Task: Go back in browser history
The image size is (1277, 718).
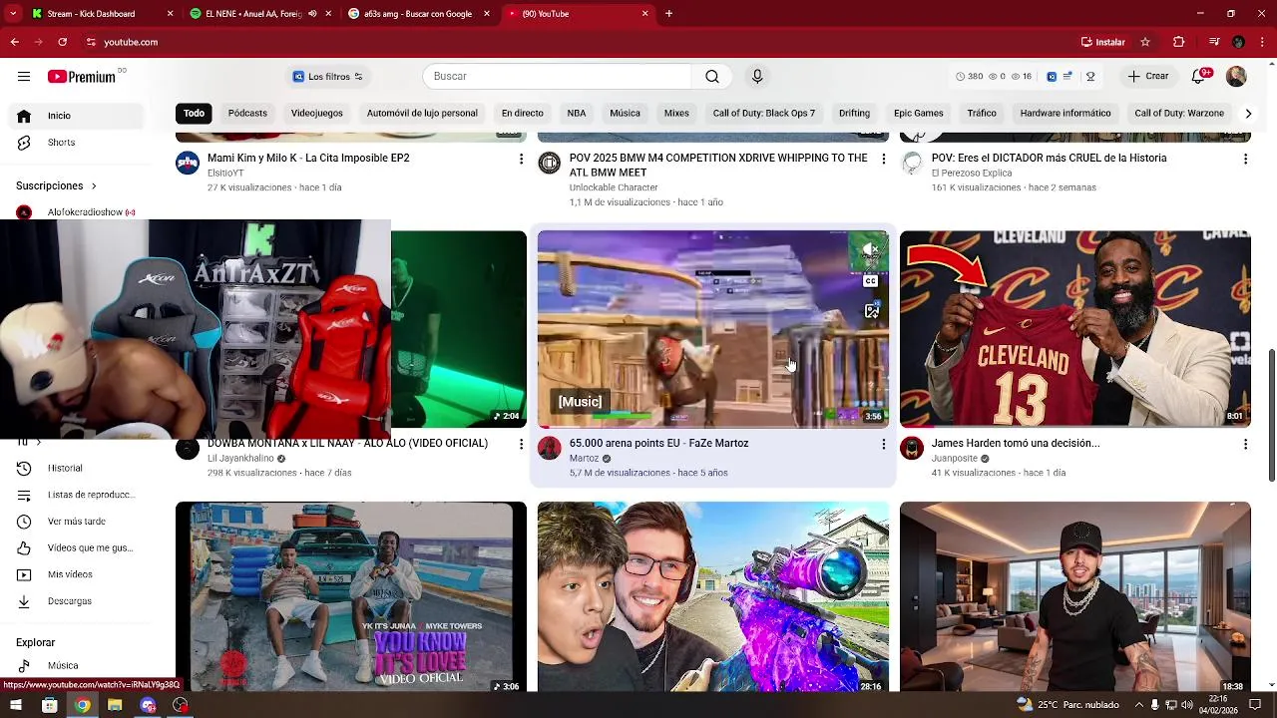Action: point(14,42)
